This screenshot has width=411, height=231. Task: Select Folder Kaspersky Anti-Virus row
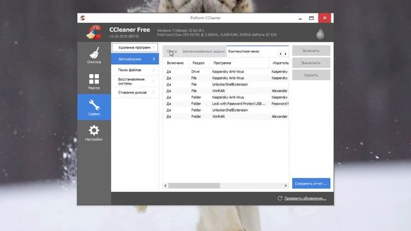click(x=226, y=97)
